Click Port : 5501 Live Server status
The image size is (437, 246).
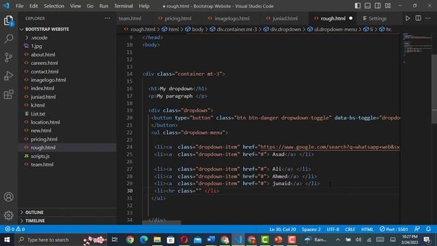tap(394, 230)
